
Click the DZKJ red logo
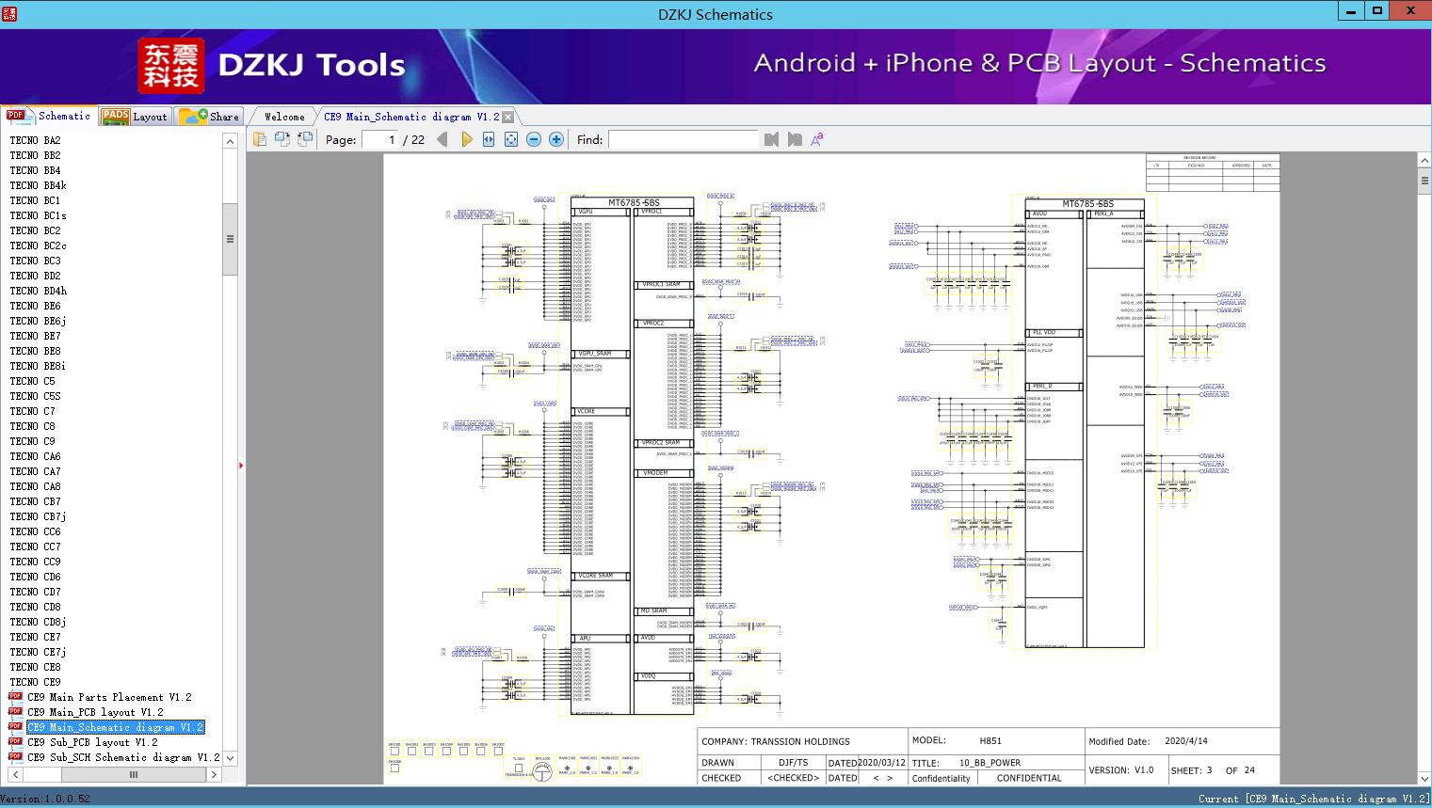pyautogui.click(x=171, y=66)
